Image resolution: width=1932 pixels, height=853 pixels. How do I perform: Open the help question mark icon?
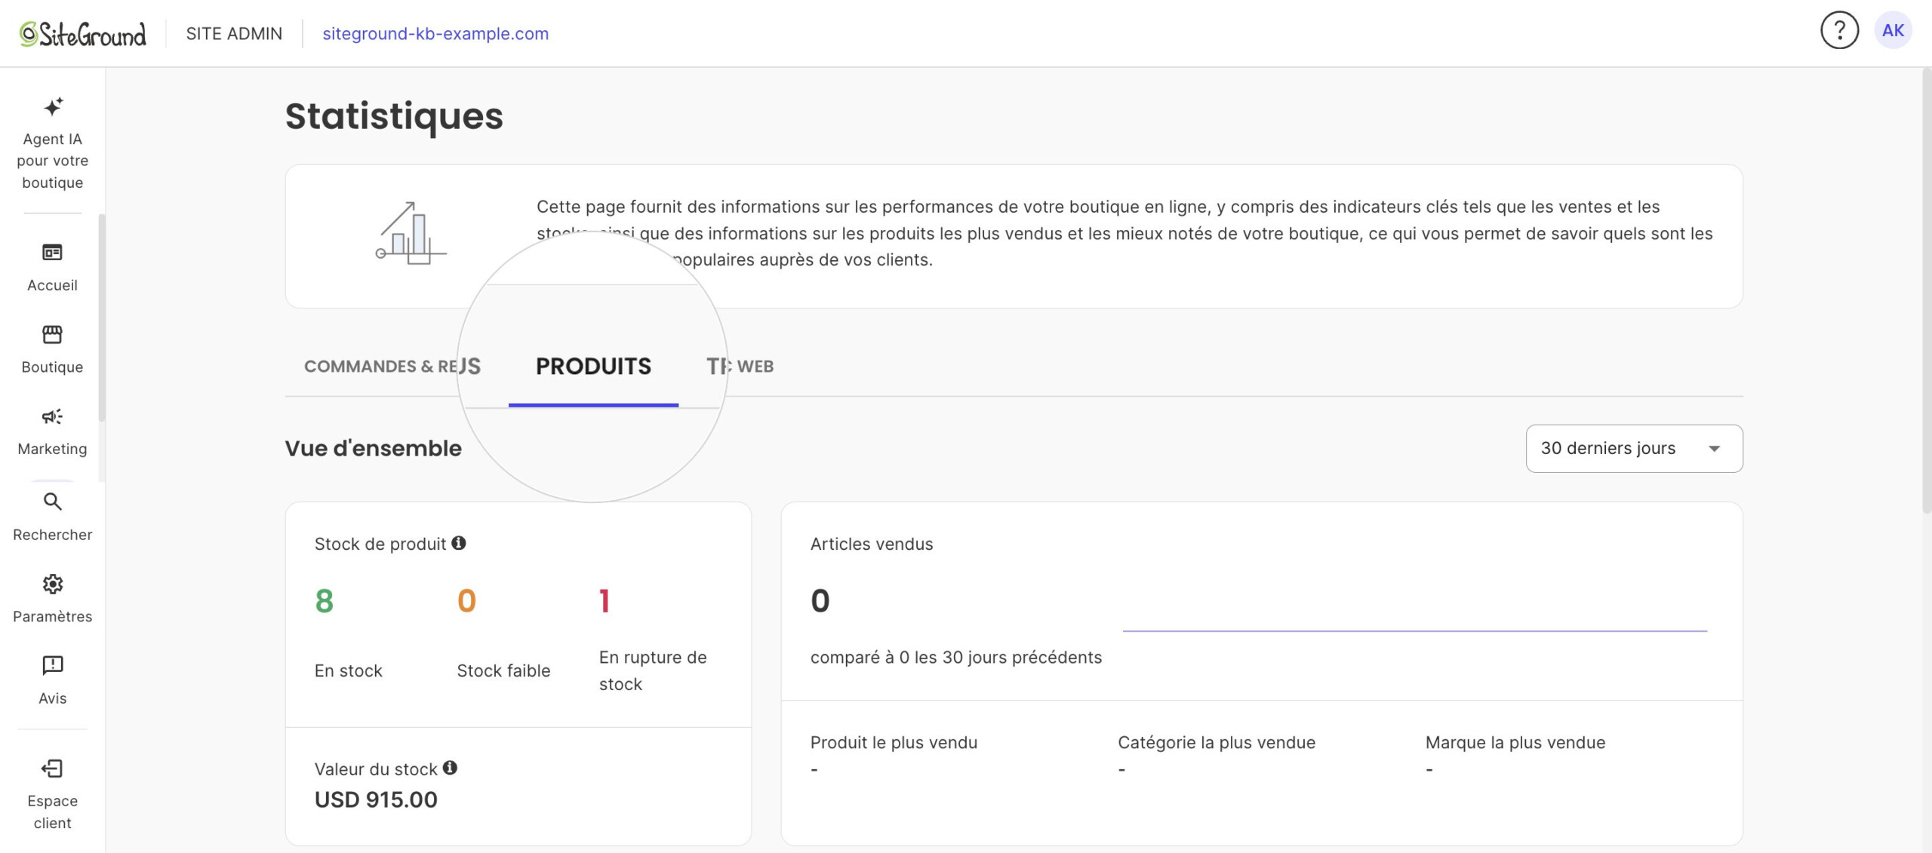coord(1839,31)
